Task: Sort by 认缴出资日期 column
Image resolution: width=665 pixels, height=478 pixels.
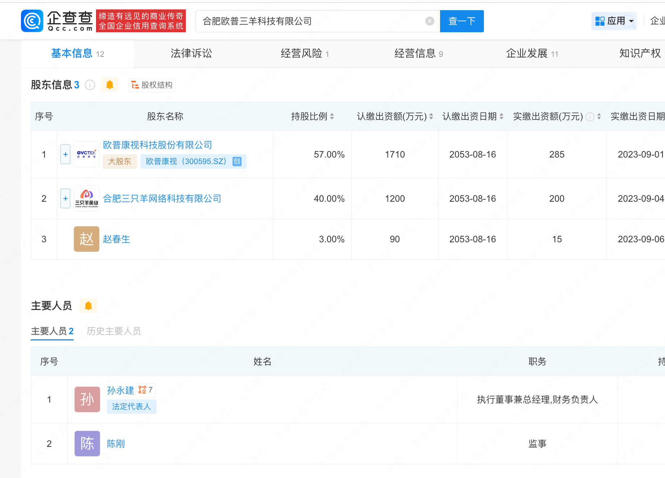Action: click(501, 116)
